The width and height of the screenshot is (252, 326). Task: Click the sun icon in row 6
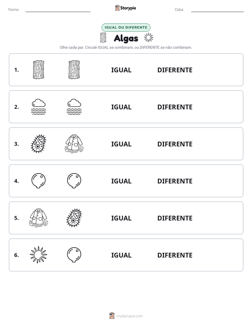point(38,255)
